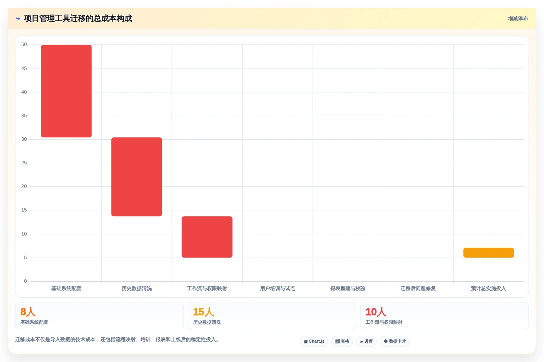Open the 8人 基础系统配置 card

click(99, 316)
